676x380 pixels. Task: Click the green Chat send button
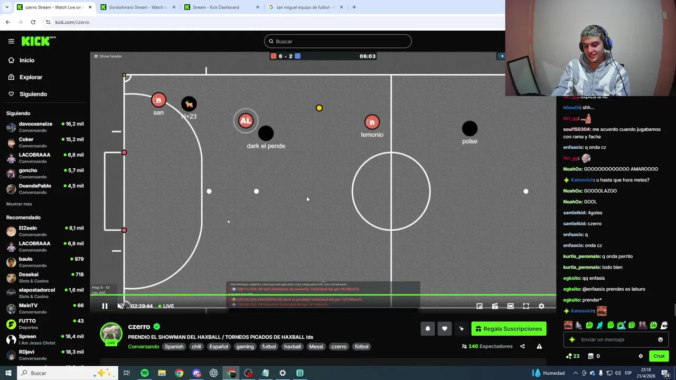[x=659, y=356]
